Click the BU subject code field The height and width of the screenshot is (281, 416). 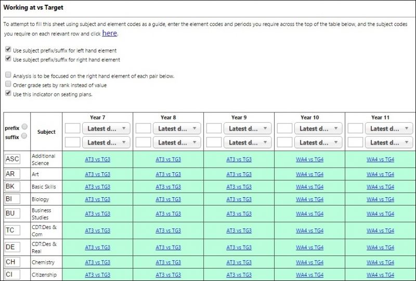point(12,213)
